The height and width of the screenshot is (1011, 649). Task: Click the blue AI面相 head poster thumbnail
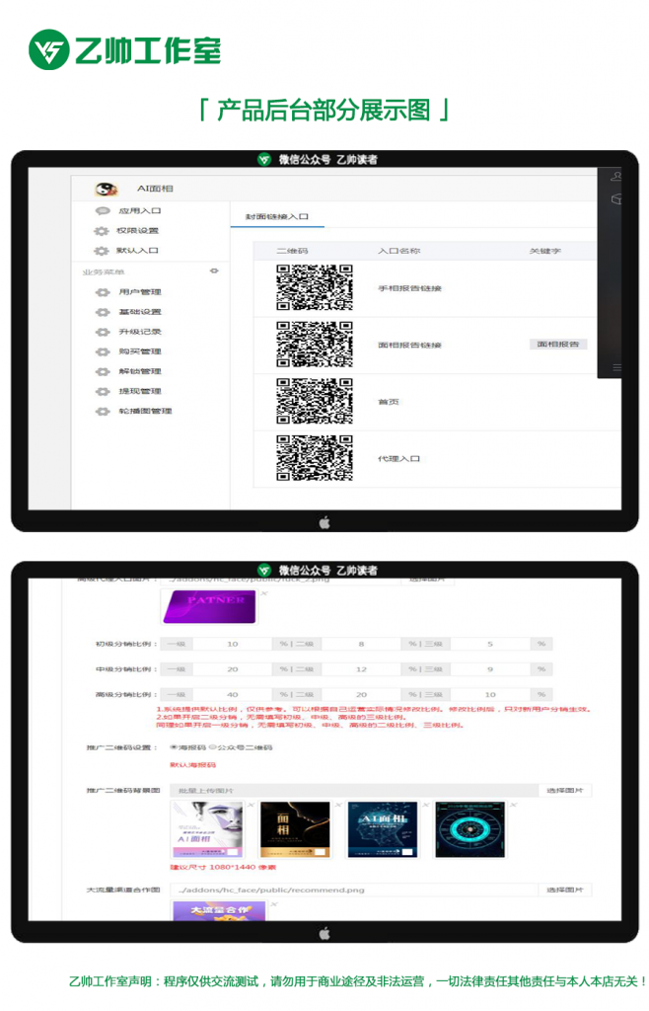(x=383, y=829)
